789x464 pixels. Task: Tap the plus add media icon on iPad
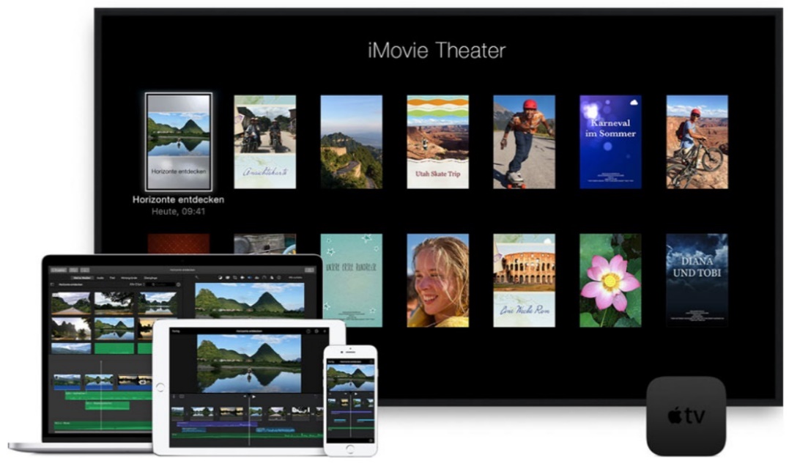pyautogui.click(x=325, y=331)
